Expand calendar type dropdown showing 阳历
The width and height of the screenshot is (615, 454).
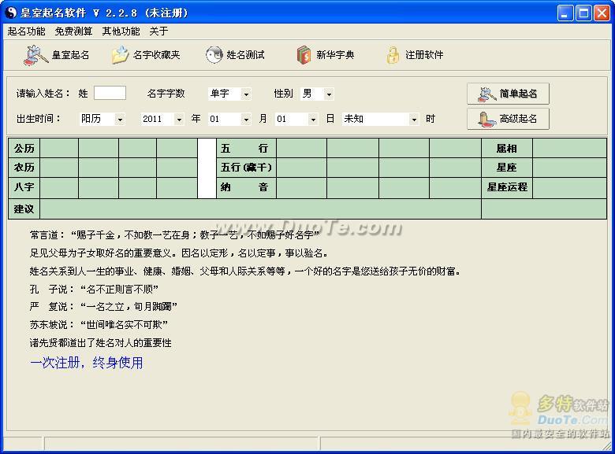click(120, 119)
